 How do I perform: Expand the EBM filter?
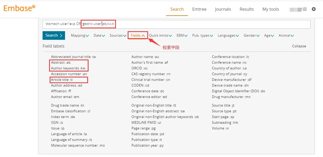click(182, 36)
